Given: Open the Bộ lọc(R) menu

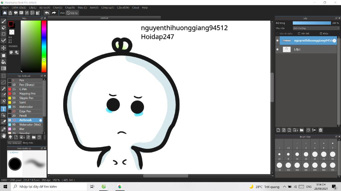Looking at the screenshot, I should click(x=45, y=8).
